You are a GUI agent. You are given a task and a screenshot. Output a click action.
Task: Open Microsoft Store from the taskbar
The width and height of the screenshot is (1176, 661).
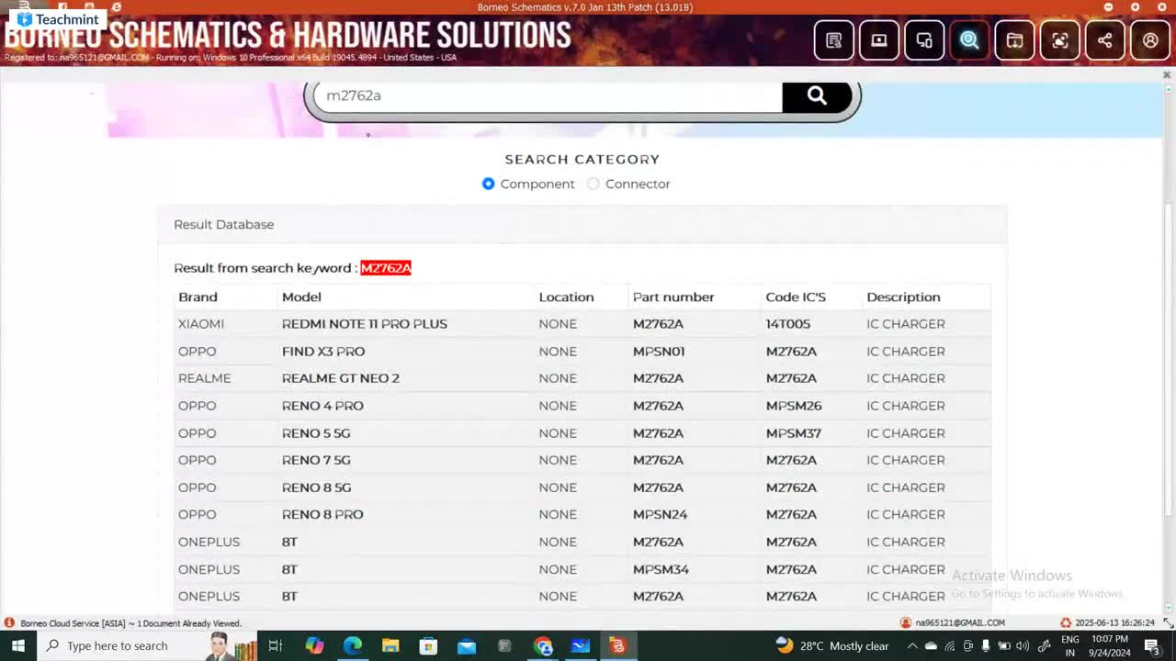[428, 646]
